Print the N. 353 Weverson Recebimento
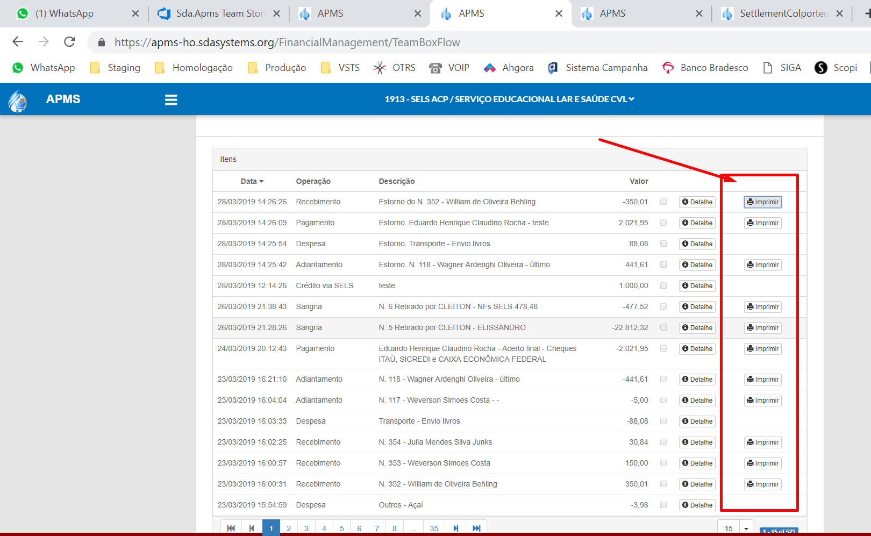Image resolution: width=871 pixels, height=536 pixels. [x=763, y=463]
